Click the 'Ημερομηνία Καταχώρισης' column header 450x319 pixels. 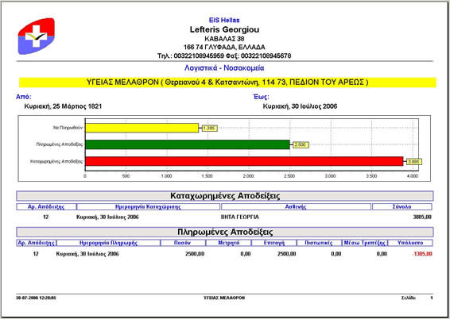point(148,207)
